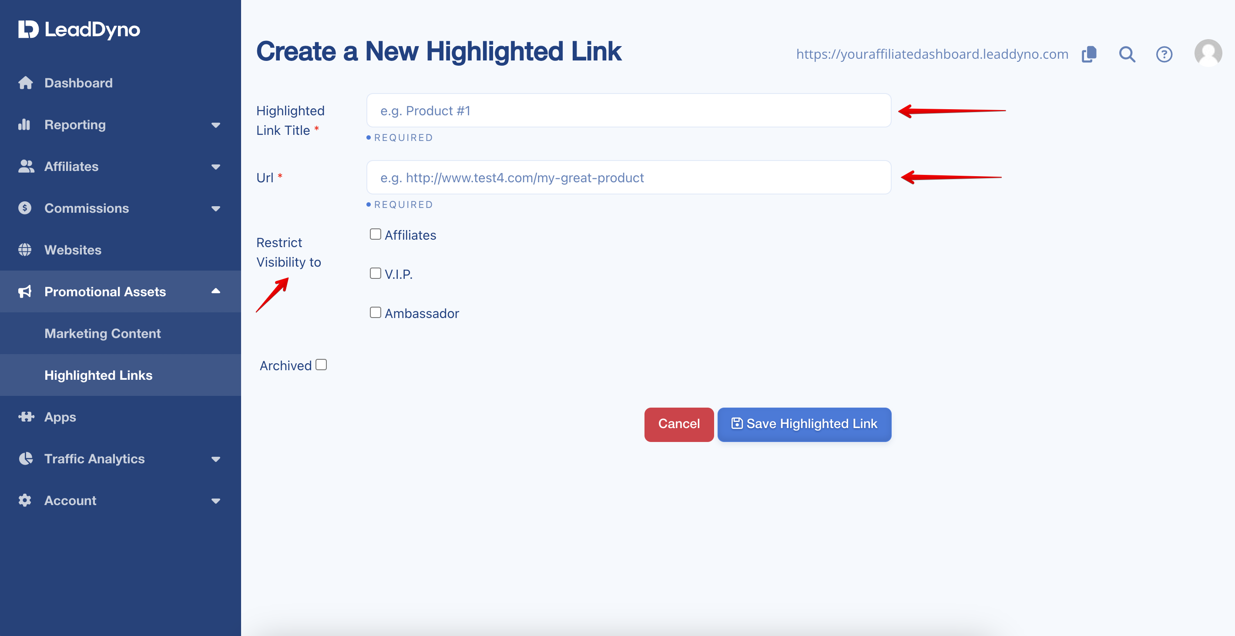Toggle the Archived checkbox
Viewport: 1235px width, 636px height.
(x=321, y=365)
